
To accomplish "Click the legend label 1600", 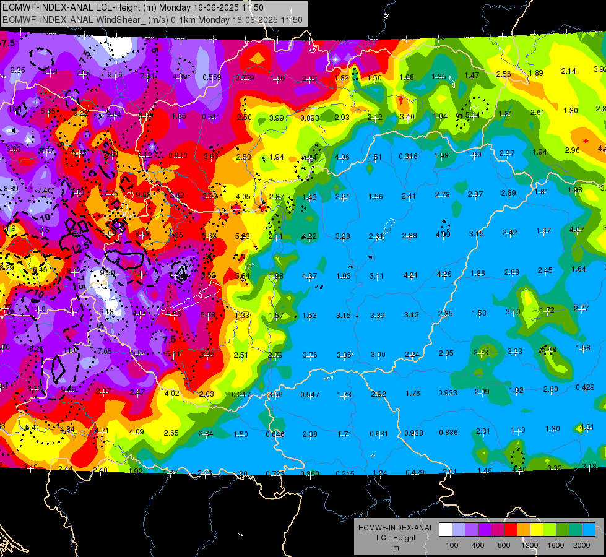I will coord(555,545).
